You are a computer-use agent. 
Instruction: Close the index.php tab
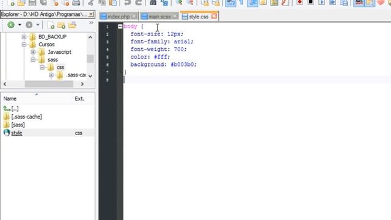[x=134, y=16]
